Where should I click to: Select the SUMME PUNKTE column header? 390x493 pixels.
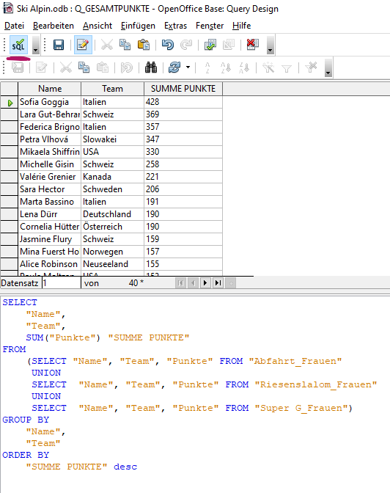[183, 89]
